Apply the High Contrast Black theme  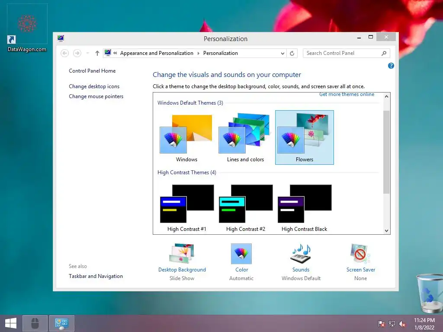click(304, 208)
